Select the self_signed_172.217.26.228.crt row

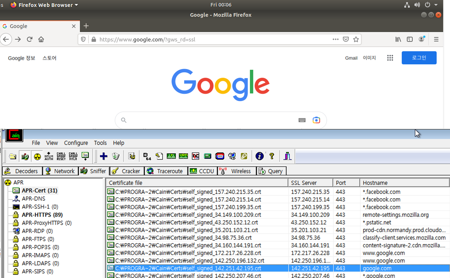click(278, 253)
